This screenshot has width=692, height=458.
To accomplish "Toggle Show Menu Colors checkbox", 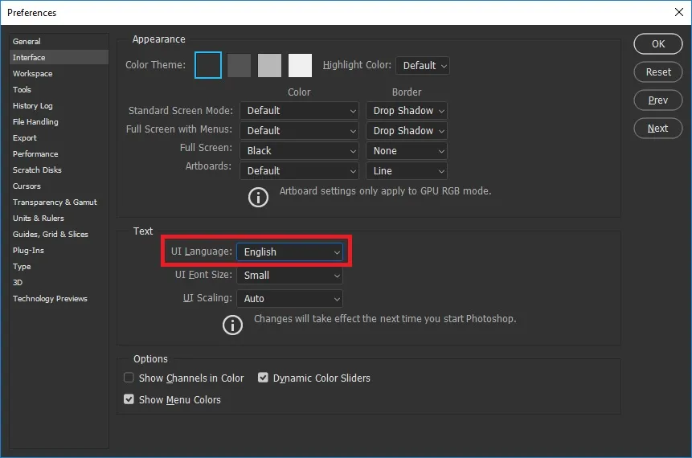I will 129,399.
